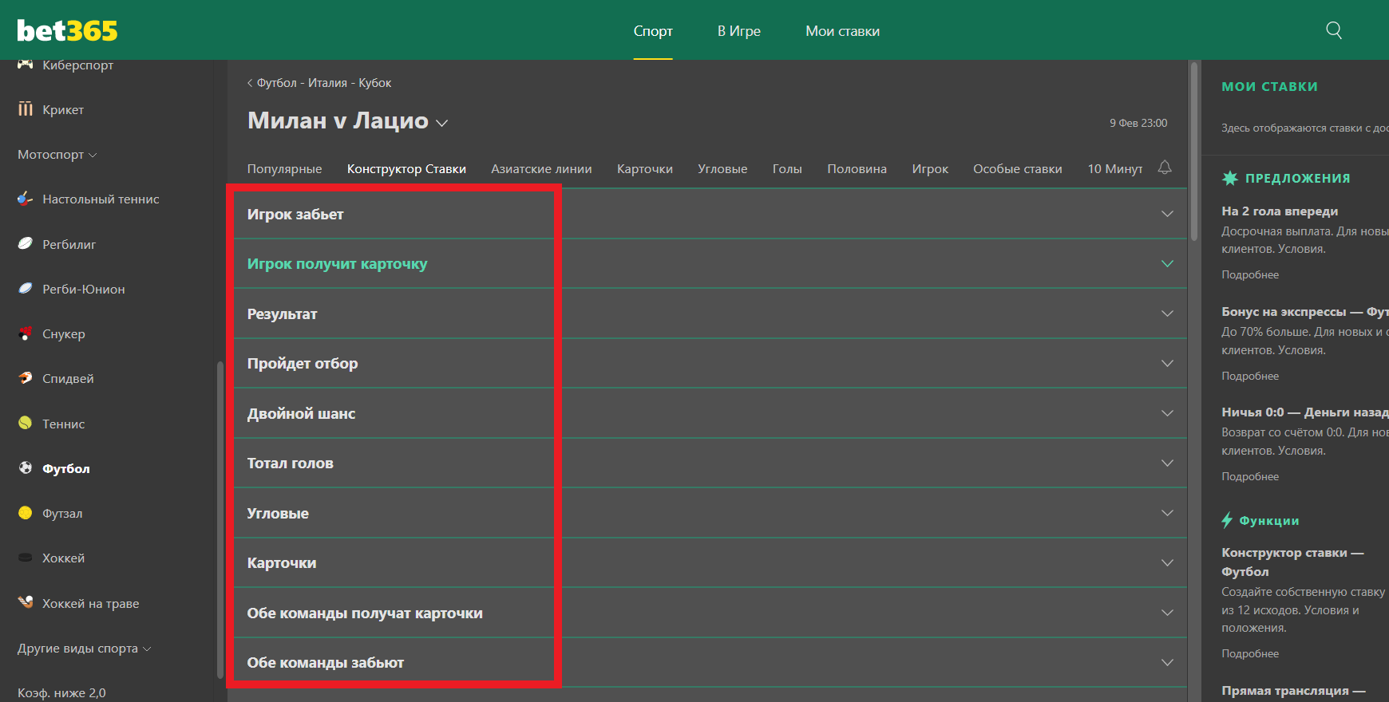The height and width of the screenshot is (702, 1389).
Task: Open Подробнее under Конструктор ставки — Футбол
Action: pyautogui.click(x=1250, y=653)
